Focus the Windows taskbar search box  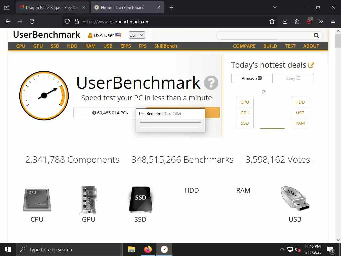click(69, 249)
